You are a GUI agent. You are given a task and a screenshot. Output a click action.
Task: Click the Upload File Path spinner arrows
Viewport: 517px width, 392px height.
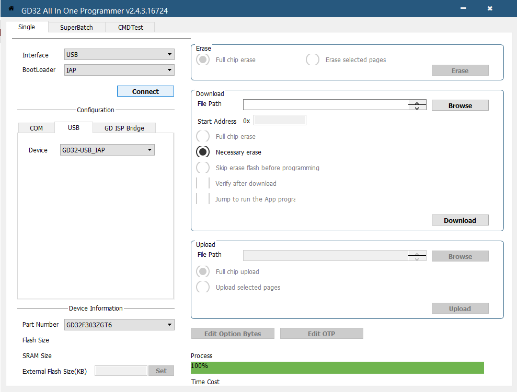417,256
